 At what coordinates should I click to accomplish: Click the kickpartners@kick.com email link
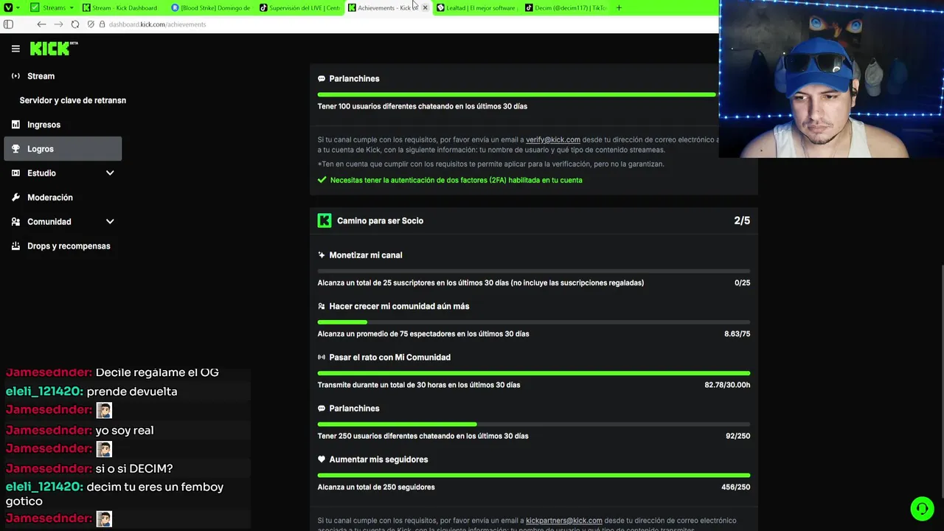click(563, 521)
